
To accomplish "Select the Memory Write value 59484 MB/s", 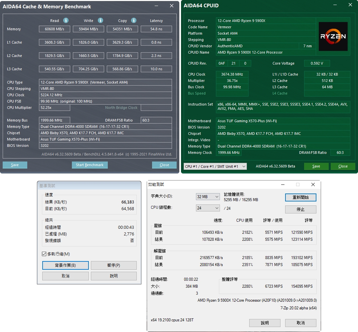I will click(x=89, y=29).
